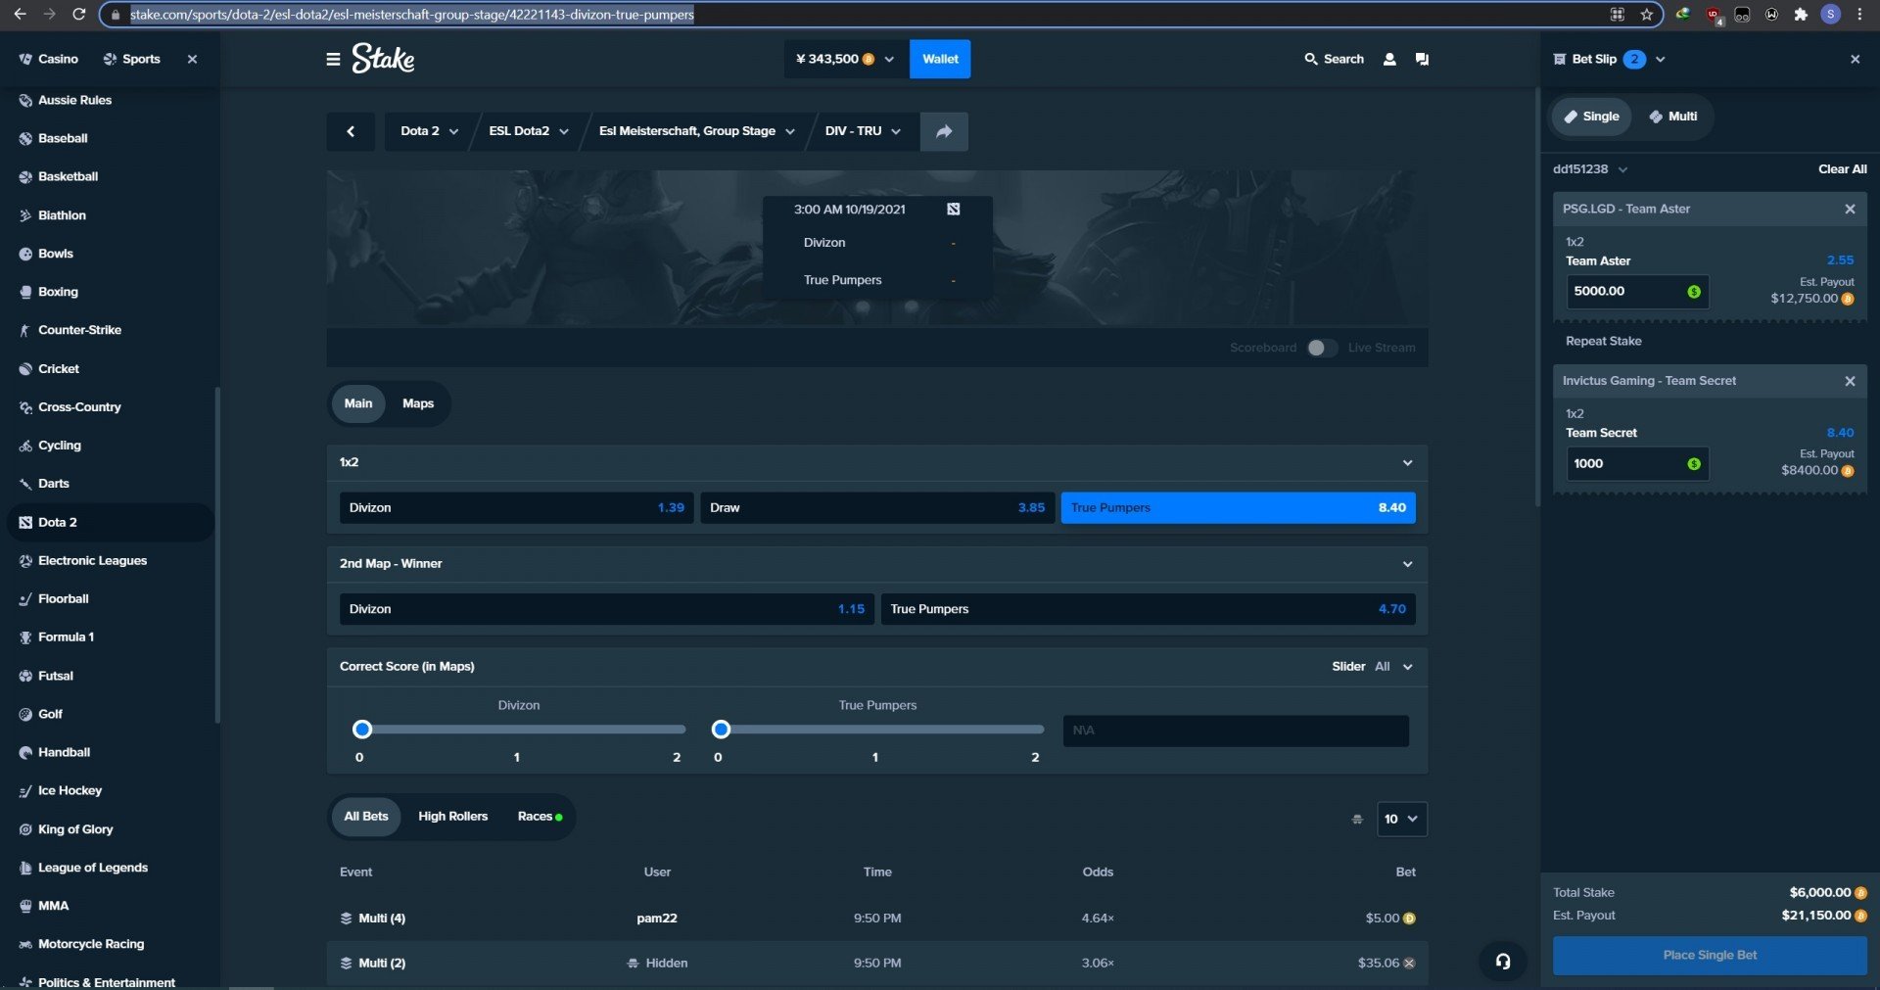Select Divizon 1.15 for 2nd Map Winner
The image size is (1880, 990).
pyautogui.click(x=607, y=609)
